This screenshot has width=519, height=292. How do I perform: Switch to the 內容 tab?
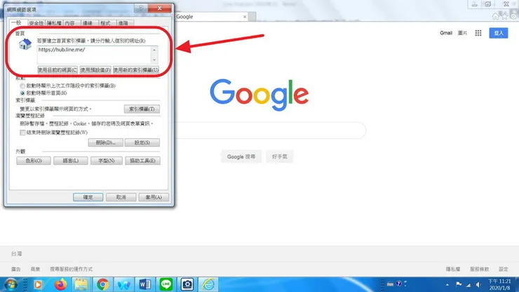point(70,23)
